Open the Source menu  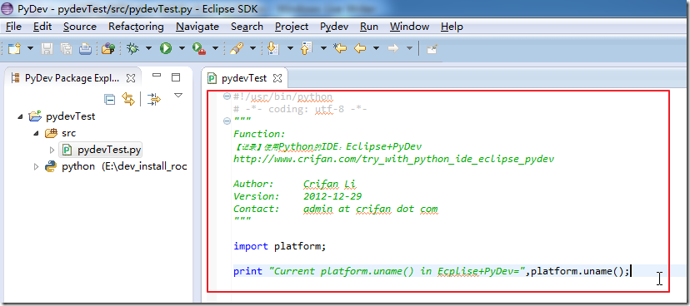(x=80, y=27)
